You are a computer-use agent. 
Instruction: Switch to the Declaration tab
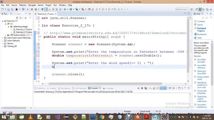coord(64,88)
